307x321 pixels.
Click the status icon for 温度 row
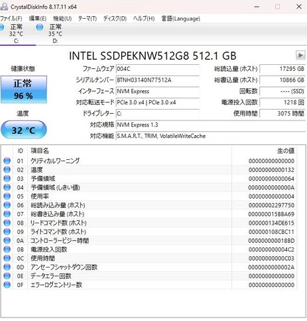[7, 170]
